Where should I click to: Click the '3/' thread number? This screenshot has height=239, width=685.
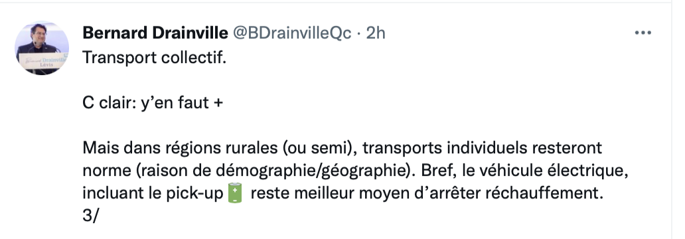(x=92, y=216)
